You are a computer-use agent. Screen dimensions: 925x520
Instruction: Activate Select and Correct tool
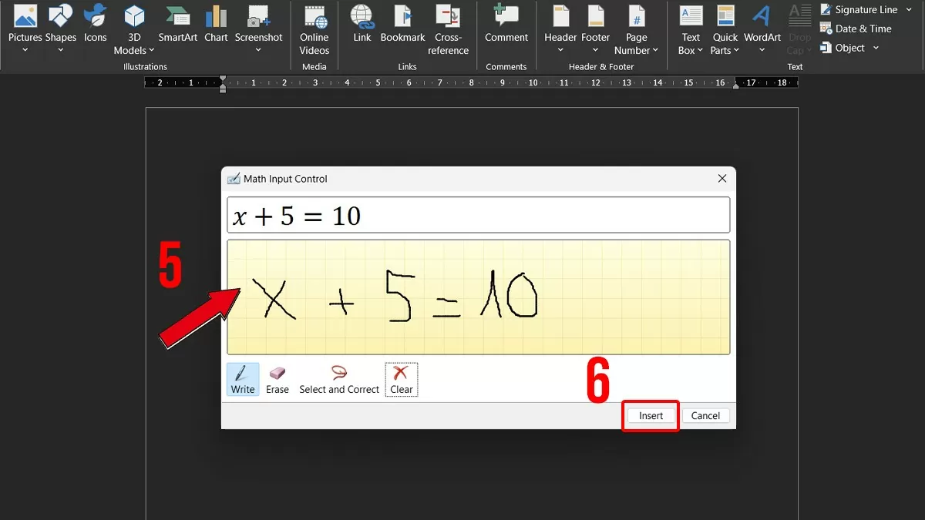[339, 380]
